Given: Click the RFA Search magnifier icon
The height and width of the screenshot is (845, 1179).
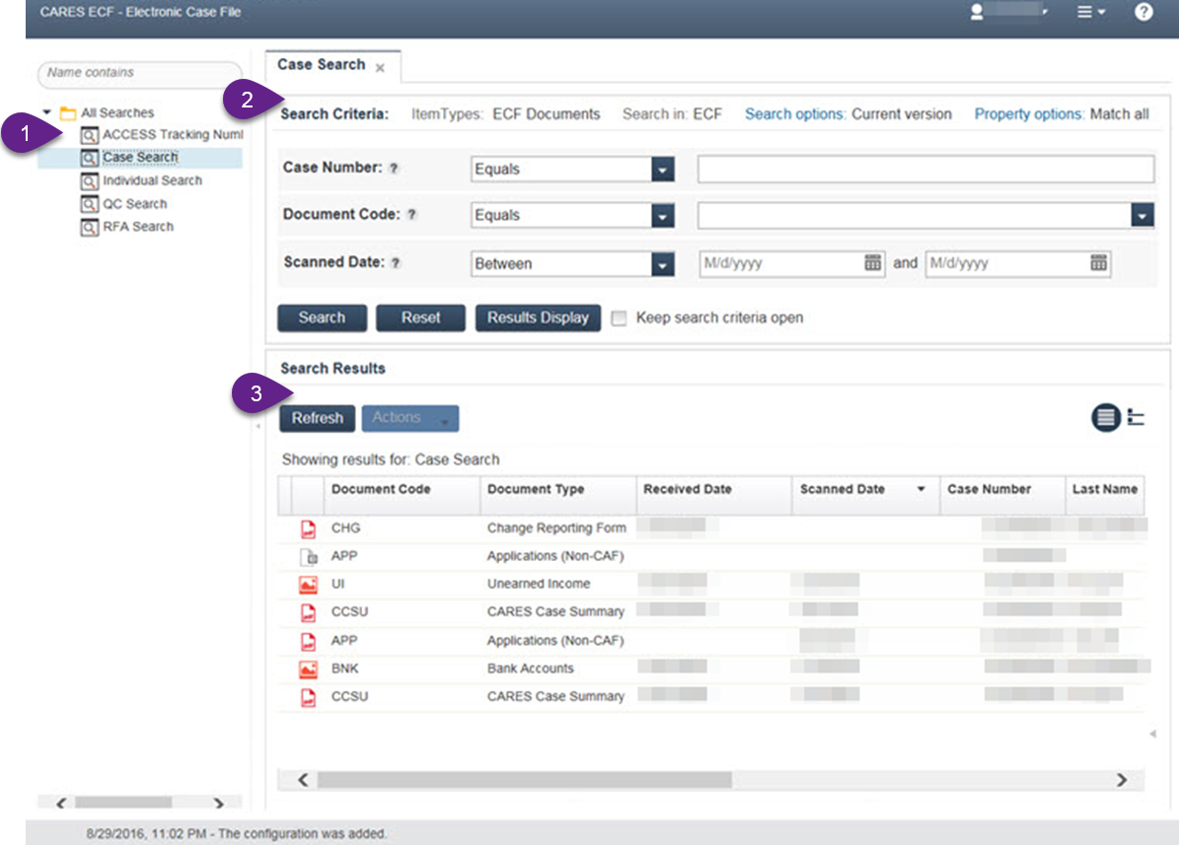Looking at the screenshot, I should [90, 227].
